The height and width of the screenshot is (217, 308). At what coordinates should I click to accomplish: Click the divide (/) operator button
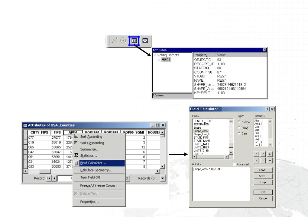(263, 154)
